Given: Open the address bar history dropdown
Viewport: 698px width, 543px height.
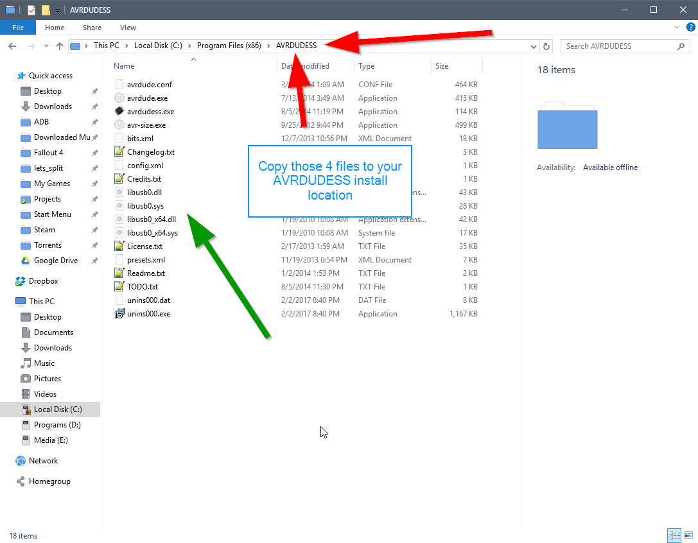Looking at the screenshot, I should coord(534,46).
